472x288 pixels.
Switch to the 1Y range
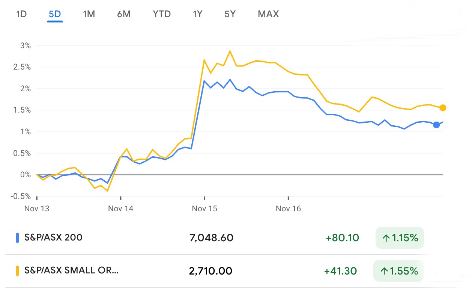click(198, 14)
